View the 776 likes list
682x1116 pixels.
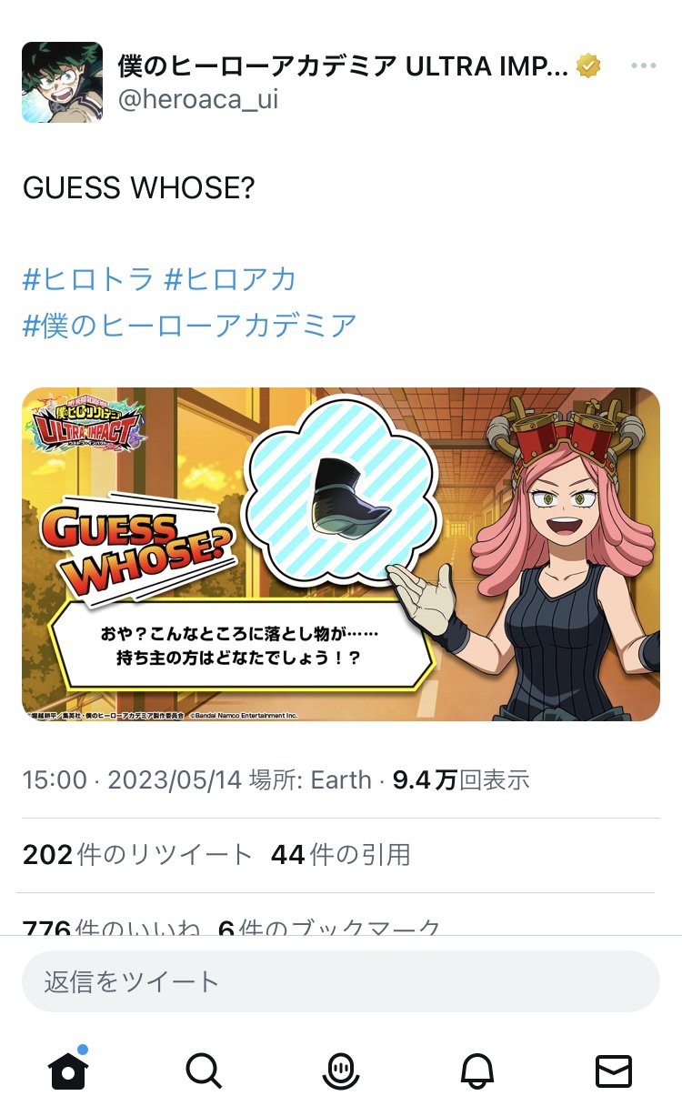[111, 926]
